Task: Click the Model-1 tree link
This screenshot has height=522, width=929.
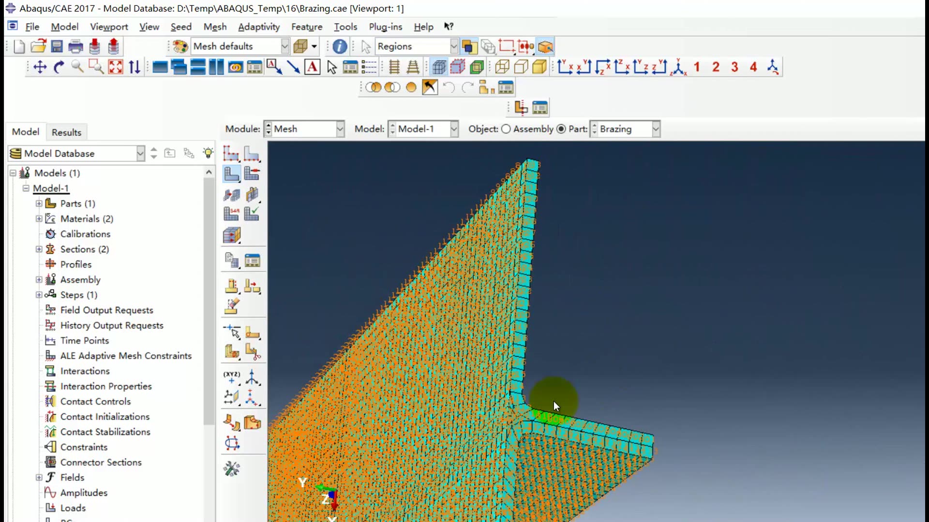Action: 51,188
